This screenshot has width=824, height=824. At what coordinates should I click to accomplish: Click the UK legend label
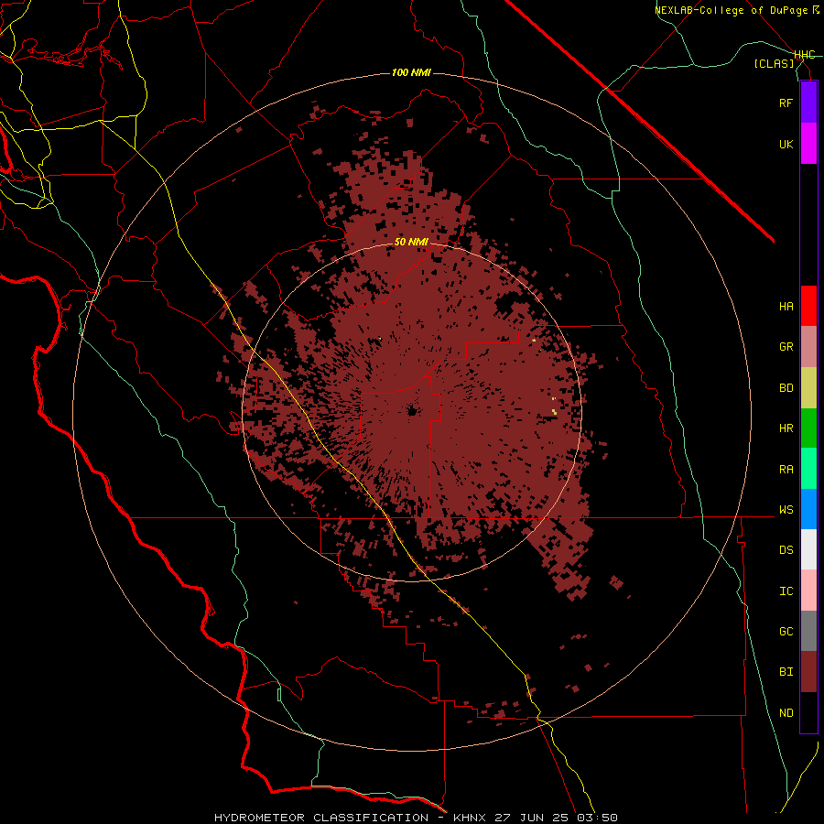786,144
